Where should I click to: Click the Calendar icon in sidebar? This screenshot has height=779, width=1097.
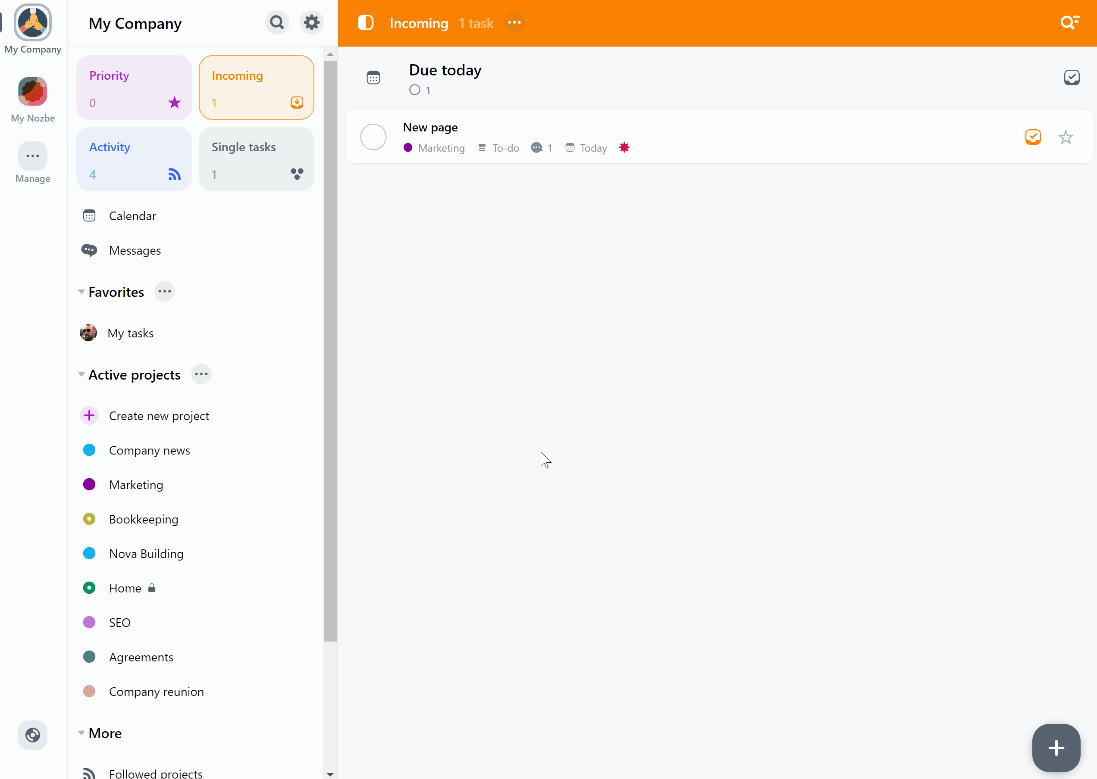click(x=89, y=216)
